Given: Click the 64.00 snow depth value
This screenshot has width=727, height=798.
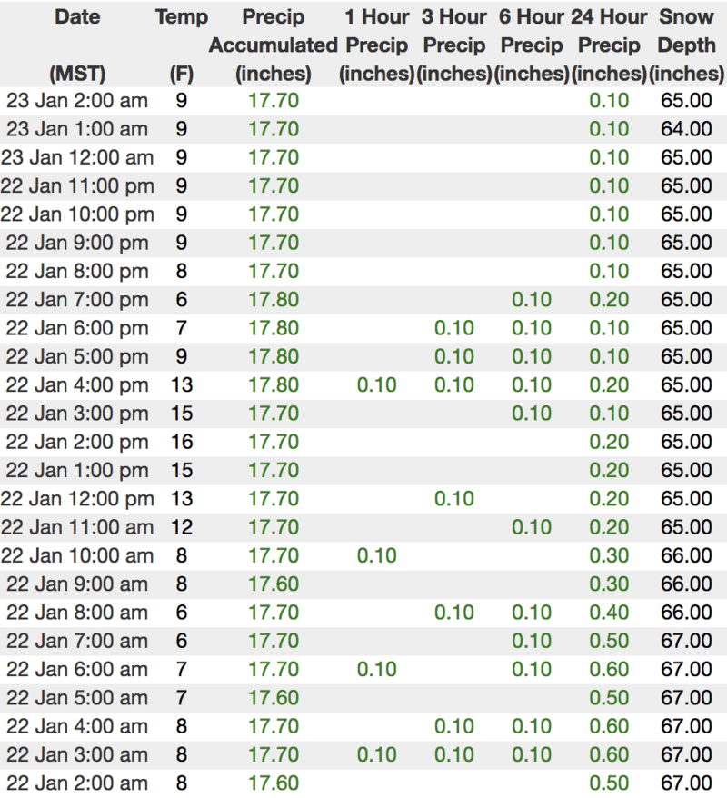Looking at the screenshot, I should 687,129.
